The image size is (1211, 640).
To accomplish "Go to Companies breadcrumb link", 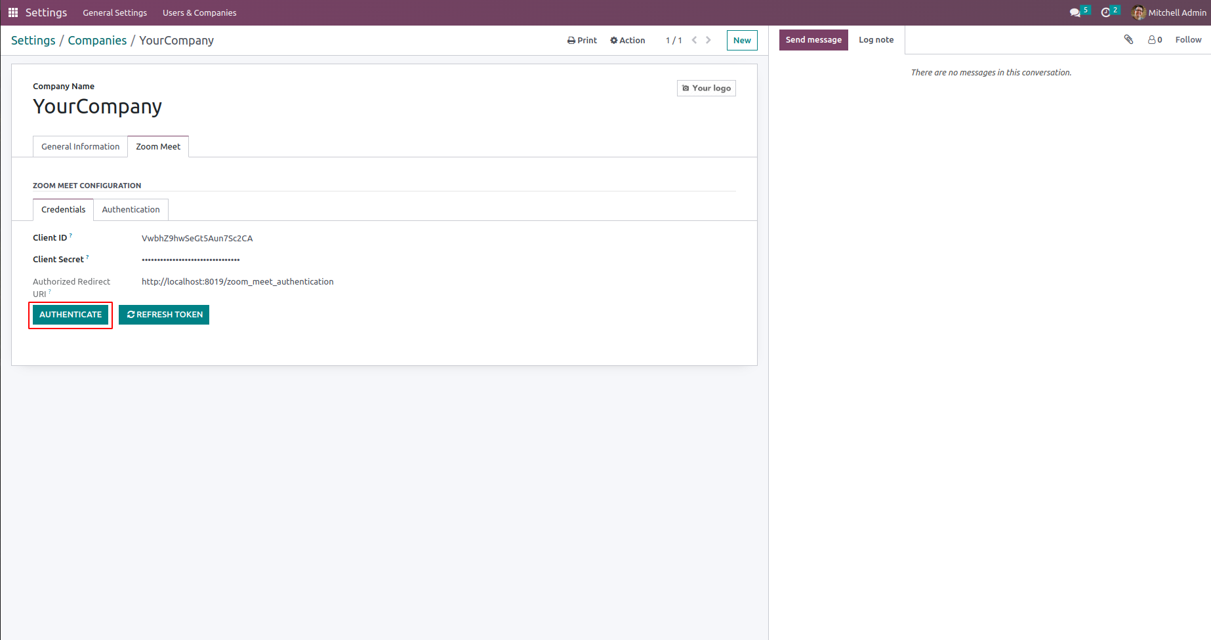I will pos(97,40).
